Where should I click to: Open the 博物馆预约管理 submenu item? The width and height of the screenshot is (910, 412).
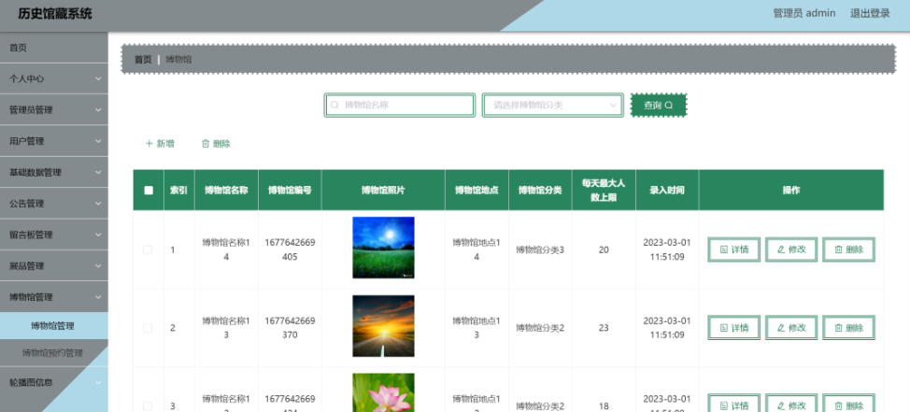54,353
